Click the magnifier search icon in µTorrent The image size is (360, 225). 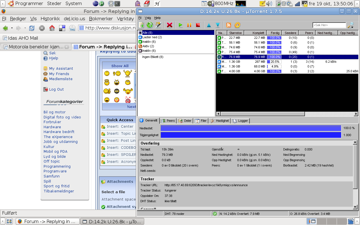click(x=350, y=25)
